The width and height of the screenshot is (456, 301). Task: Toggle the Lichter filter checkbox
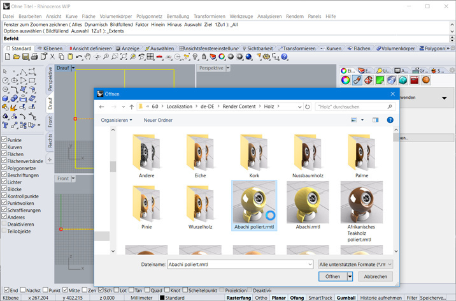click(x=4, y=181)
